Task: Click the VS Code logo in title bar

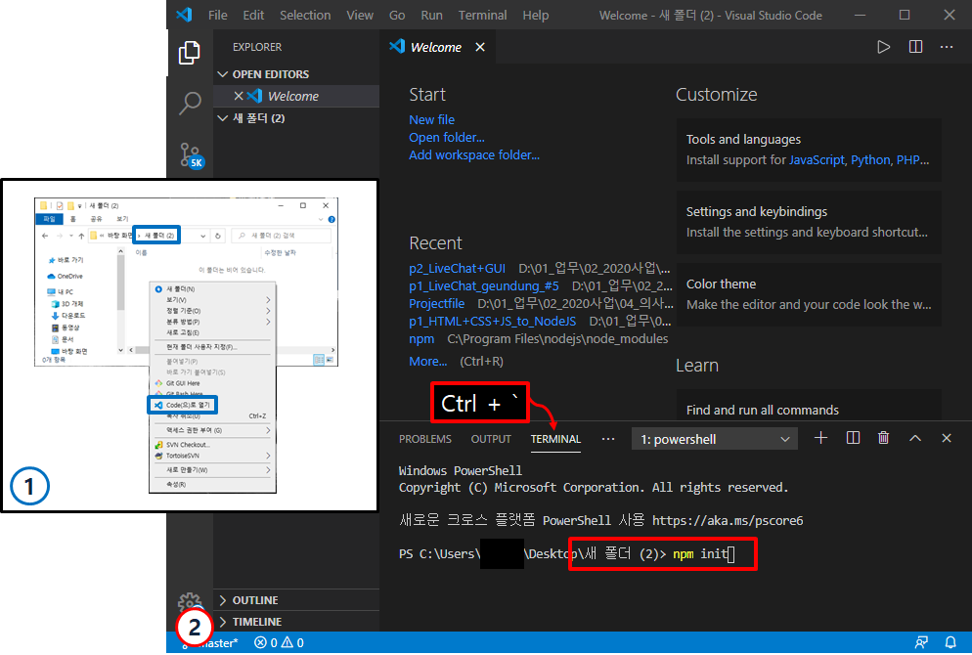Action: pyautogui.click(x=184, y=15)
